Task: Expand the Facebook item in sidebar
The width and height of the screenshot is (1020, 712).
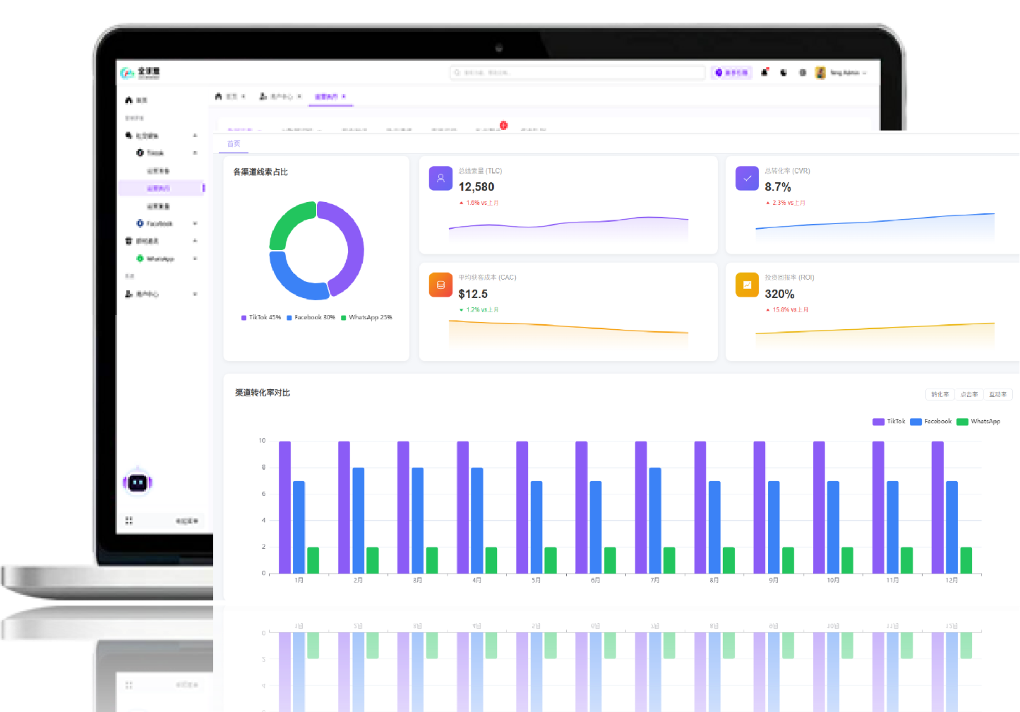Action: tap(159, 224)
